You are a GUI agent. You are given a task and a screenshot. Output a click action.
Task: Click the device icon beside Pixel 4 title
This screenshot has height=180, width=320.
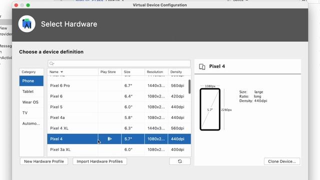tap(202, 66)
